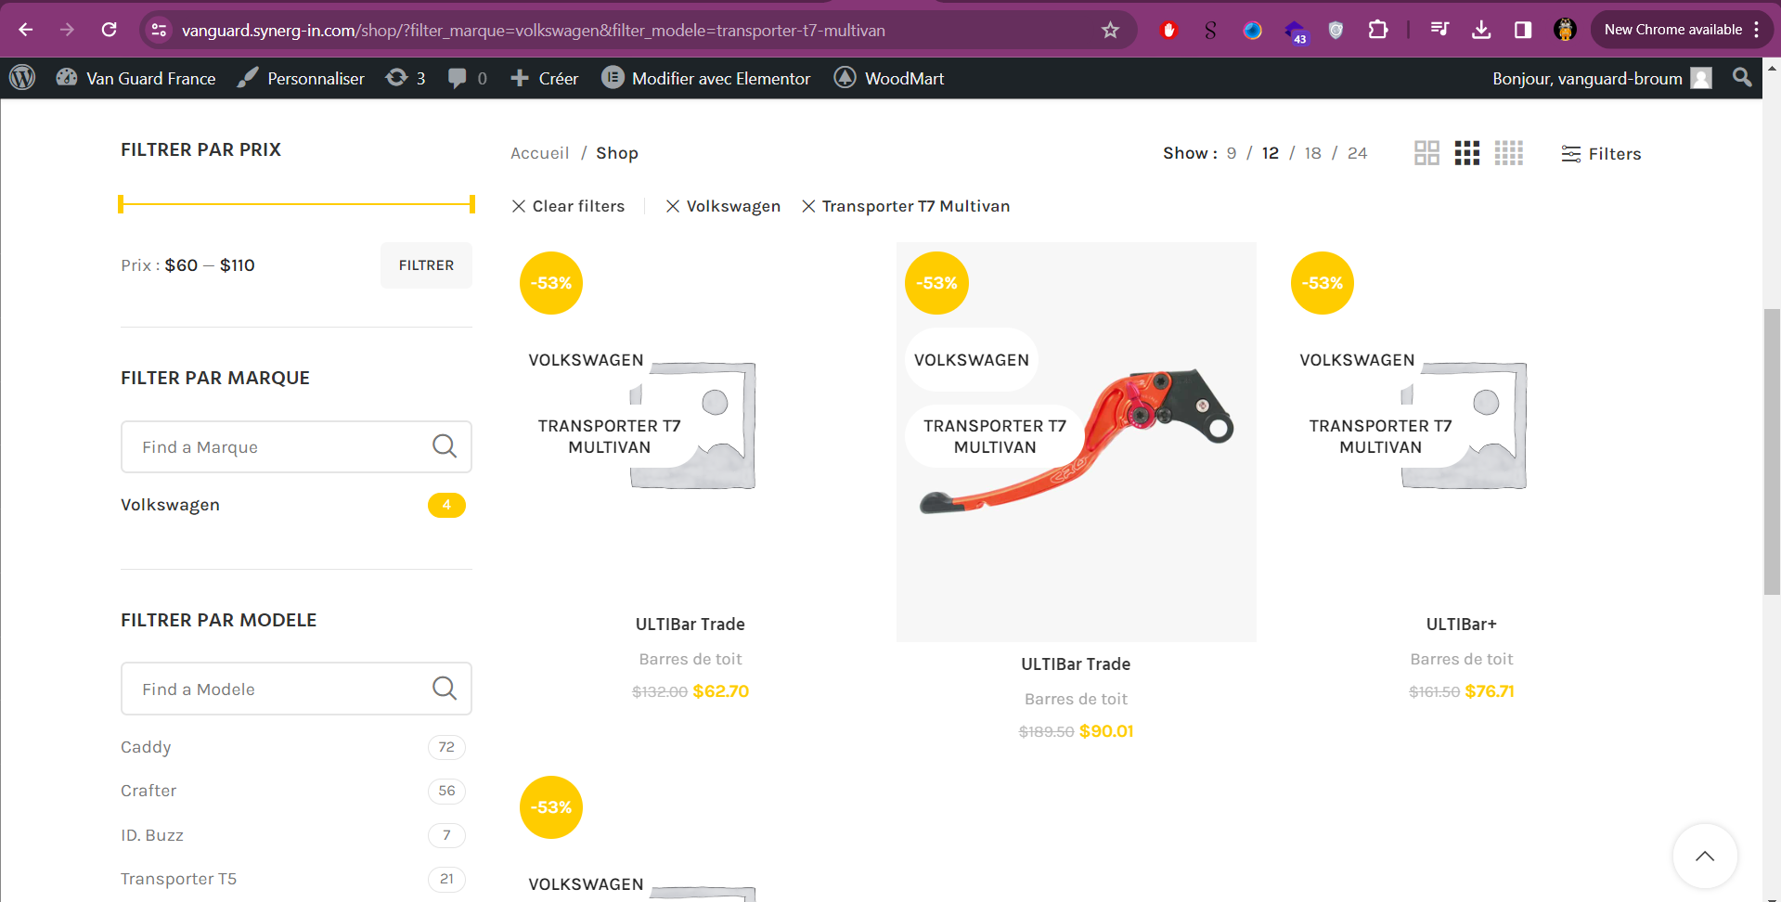
Task: Select Volkswagen in the marque filter
Action: [170, 505]
